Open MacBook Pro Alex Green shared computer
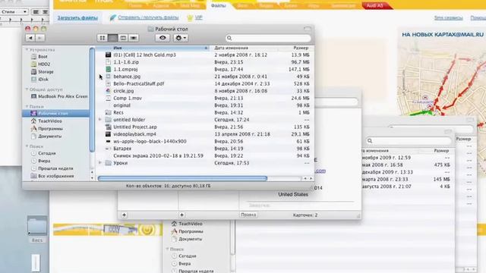The image size is (486, 273). [x=59, y=96]
